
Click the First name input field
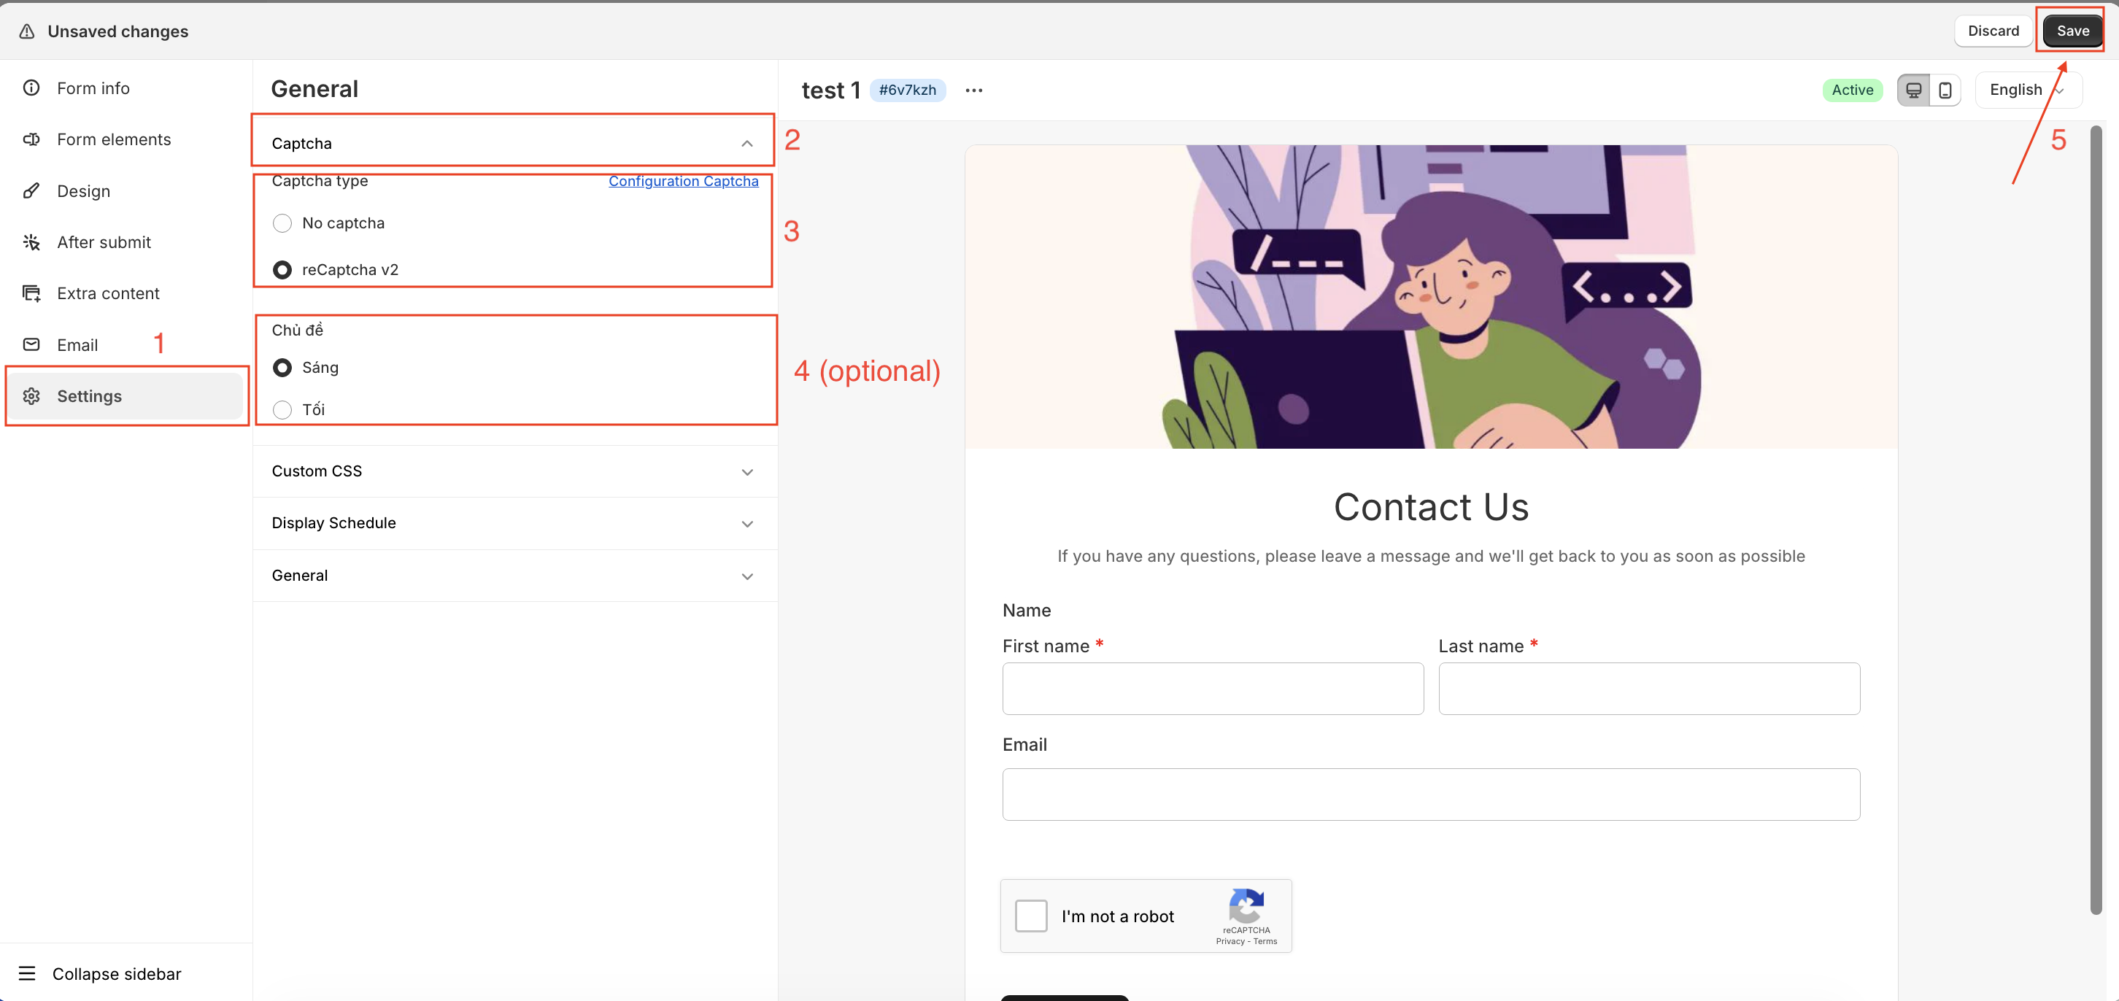tap(1213, 689)
